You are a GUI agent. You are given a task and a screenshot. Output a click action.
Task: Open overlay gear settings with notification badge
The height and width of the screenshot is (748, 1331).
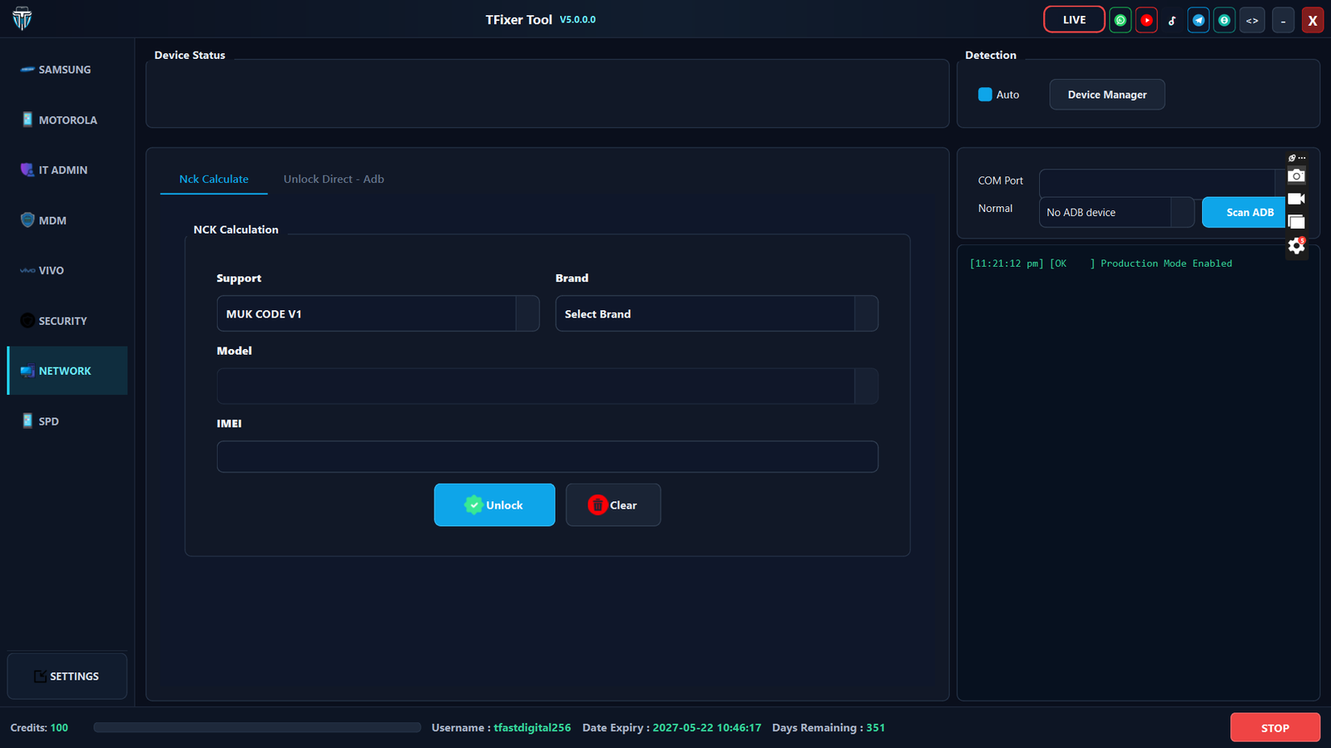[1296, 246]
